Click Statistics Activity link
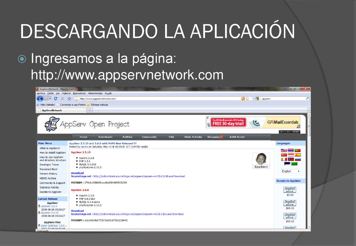Viewport: 356px width, 246px height. tap(49, 187)
